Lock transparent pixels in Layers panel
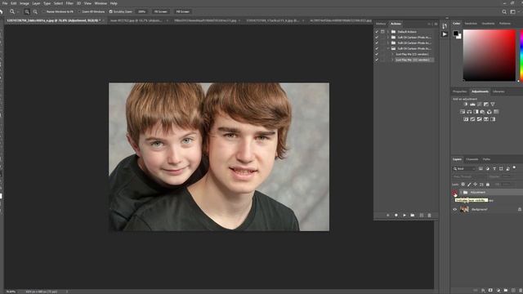The image size is (523, 294). pos(463,185)
